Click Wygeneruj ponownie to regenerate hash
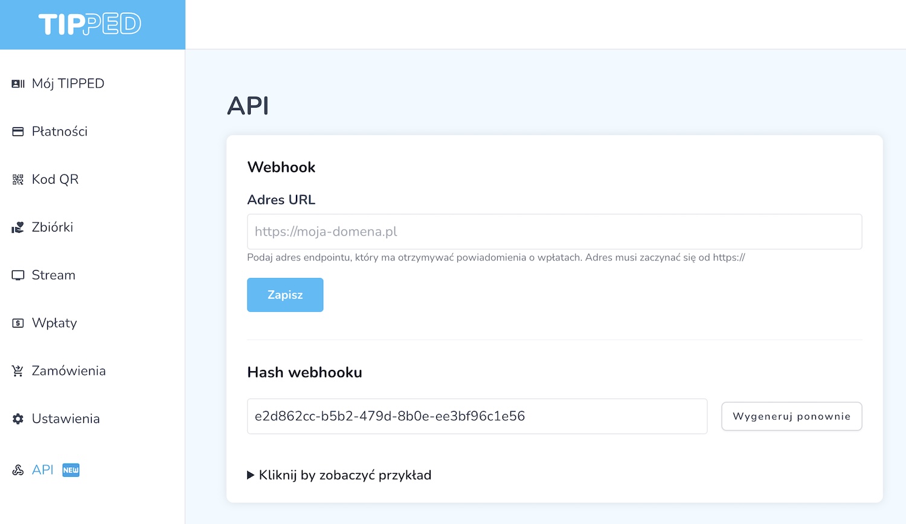Screen dimensions: 906x524 (791, 416)
